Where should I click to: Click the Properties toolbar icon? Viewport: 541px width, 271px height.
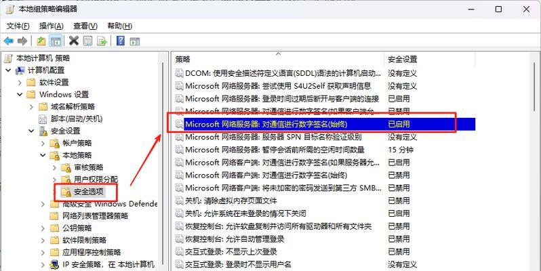pyautogui.click(x=87, y=41)
